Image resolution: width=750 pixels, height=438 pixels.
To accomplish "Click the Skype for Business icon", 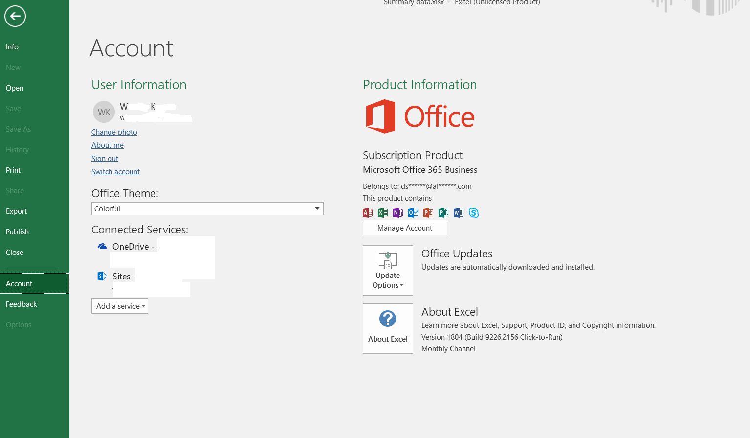I will (474, 213).
